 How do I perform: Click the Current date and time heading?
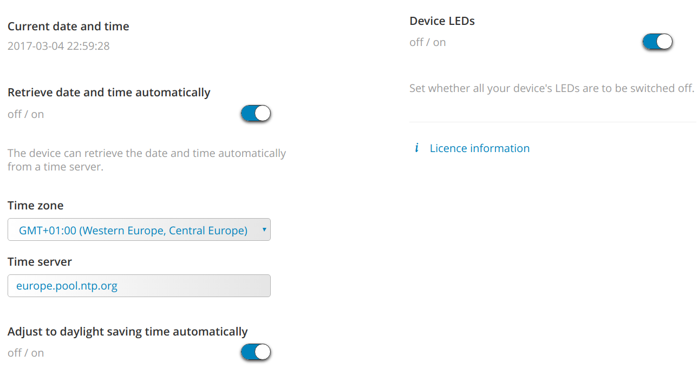click(x=68, y=26)
